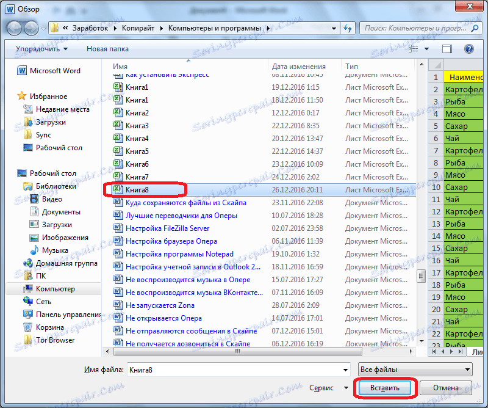The width and height of the screenshot is (488, 408).
Task: Click the Компьютер icon in sidebar
Action: tap(27, 289)
